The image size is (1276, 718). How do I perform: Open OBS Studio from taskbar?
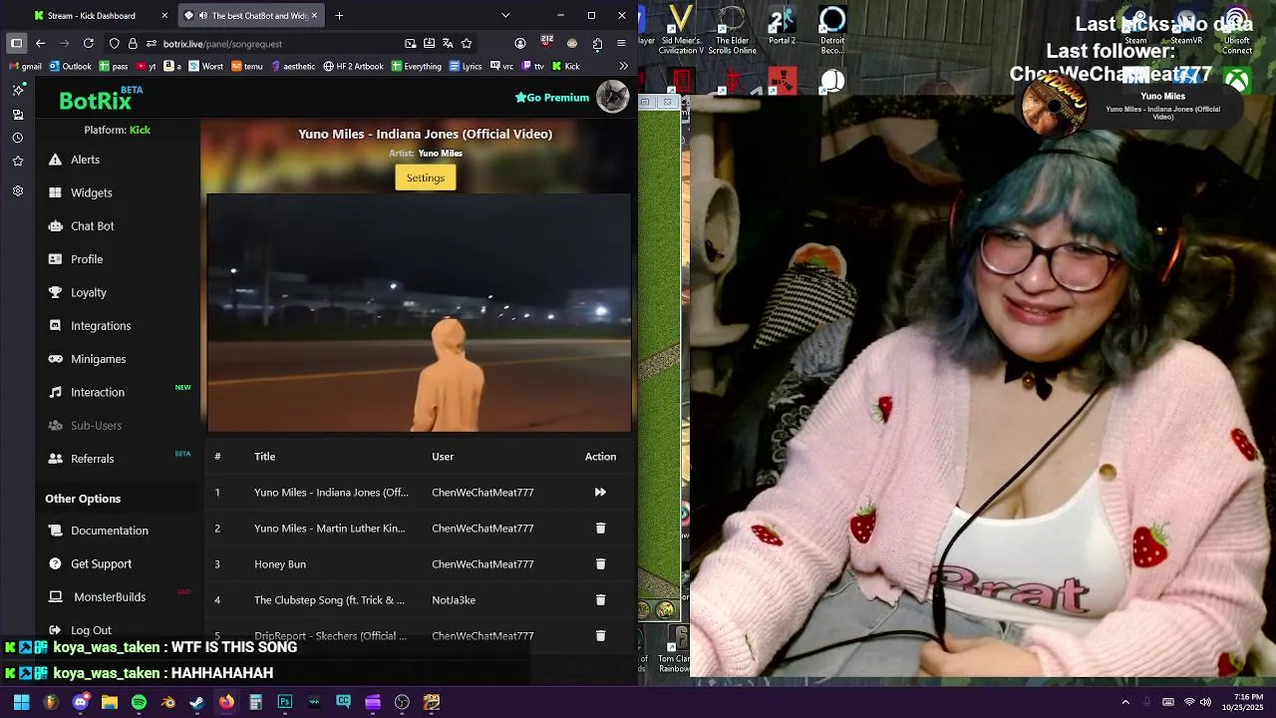402,702
